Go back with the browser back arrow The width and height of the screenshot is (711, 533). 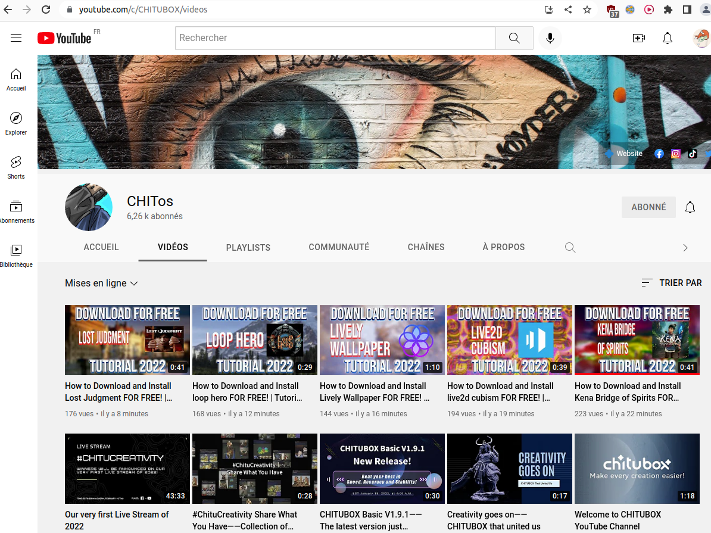click(x=8, y=9)
